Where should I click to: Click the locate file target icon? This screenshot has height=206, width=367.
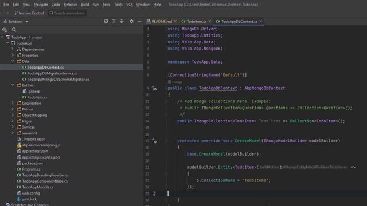[106, 21]
